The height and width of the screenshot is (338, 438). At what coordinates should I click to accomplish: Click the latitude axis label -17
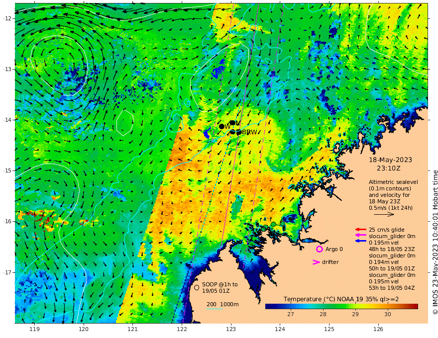click(x=7, y=272)
